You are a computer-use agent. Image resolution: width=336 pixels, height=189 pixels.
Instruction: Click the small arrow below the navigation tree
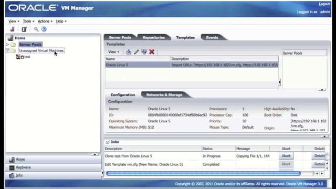pyautogui.click(x=94, y=154)
